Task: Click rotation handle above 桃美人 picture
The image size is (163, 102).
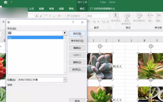Action: click(100, 46)
